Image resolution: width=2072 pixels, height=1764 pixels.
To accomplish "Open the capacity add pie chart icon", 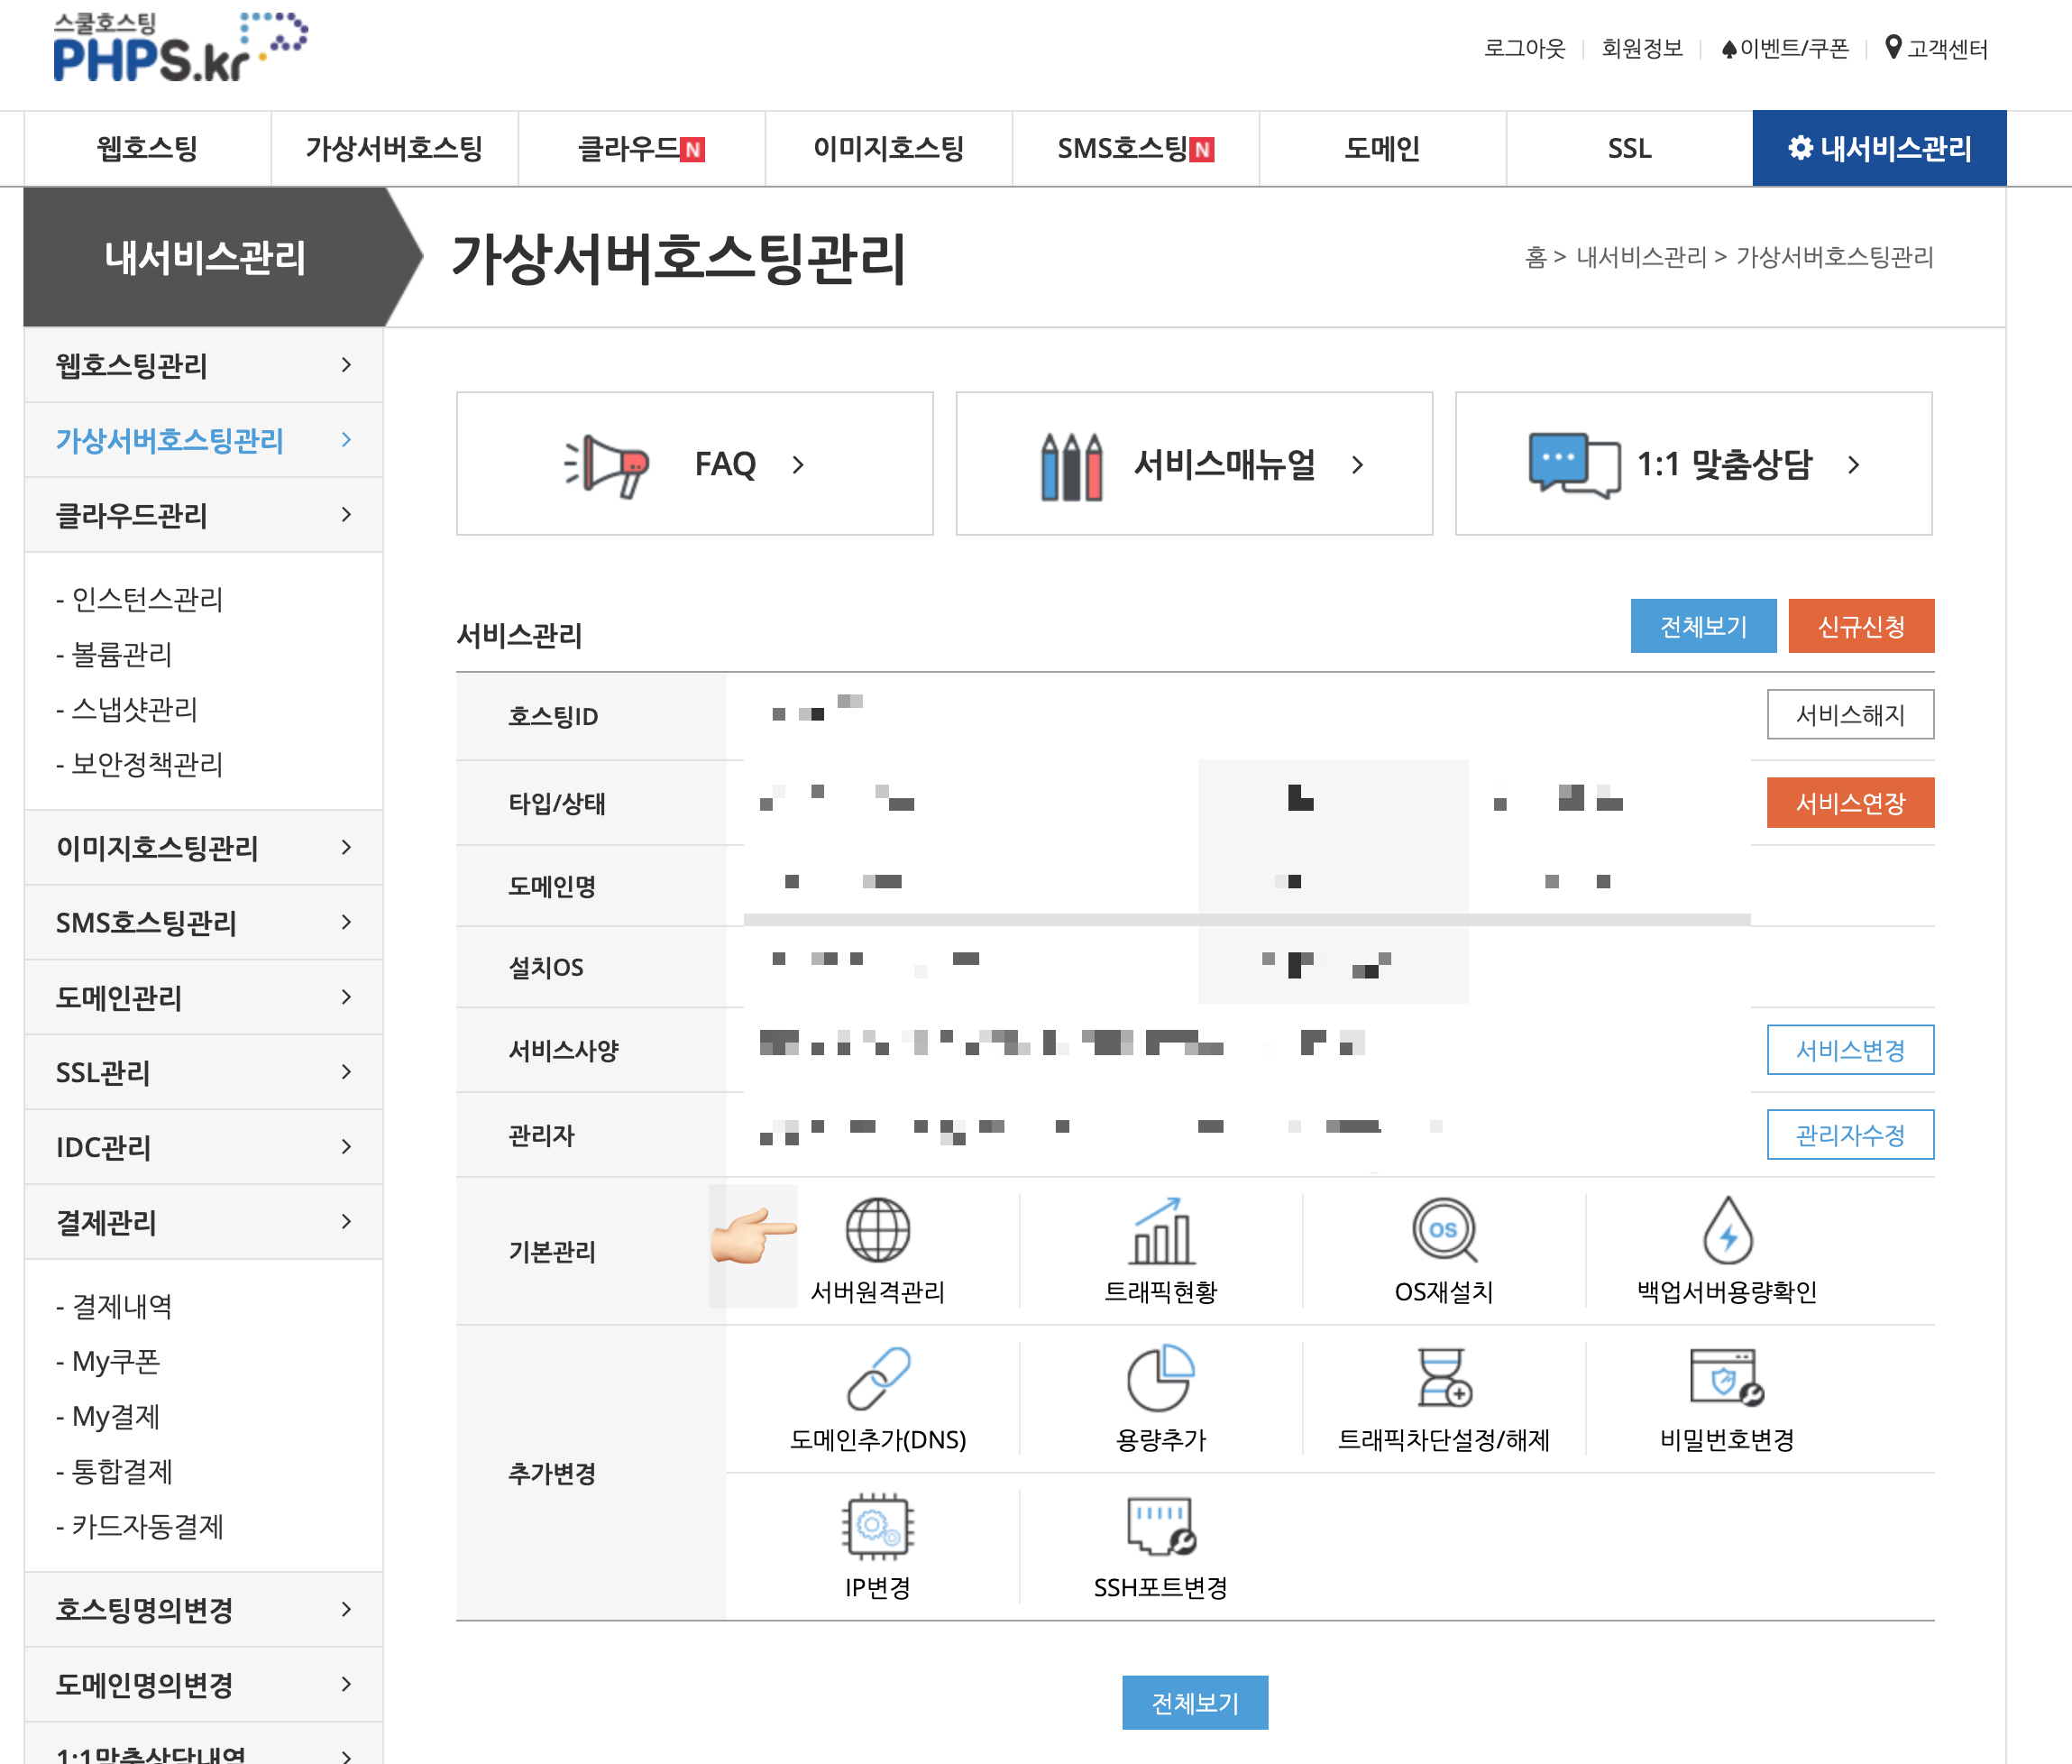I will coord(1160,1378).
